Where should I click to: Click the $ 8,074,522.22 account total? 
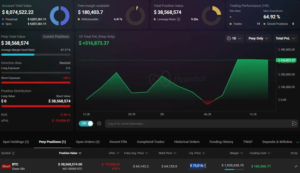pos(18,12)
